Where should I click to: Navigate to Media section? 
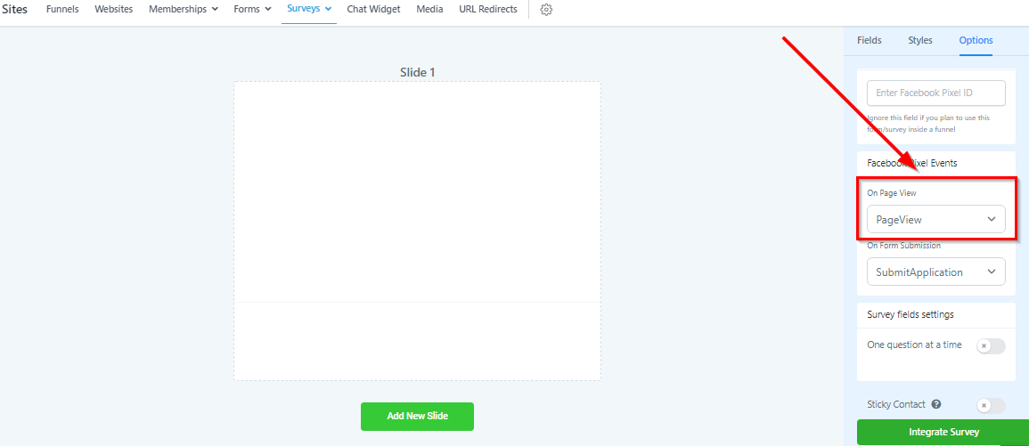(429, 9)
